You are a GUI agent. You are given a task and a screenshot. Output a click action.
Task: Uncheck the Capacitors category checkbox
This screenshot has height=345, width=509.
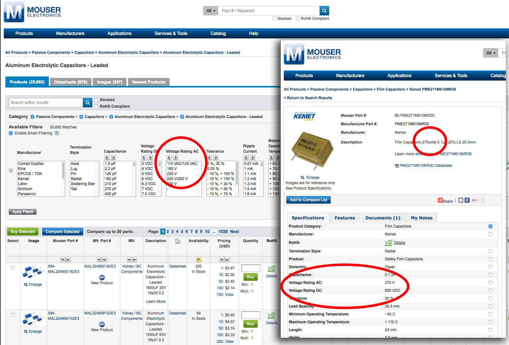point(81,117)
